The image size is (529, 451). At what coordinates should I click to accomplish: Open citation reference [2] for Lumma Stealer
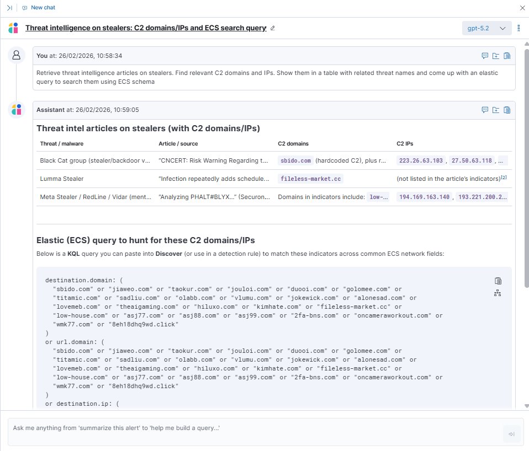coord(503,177)
